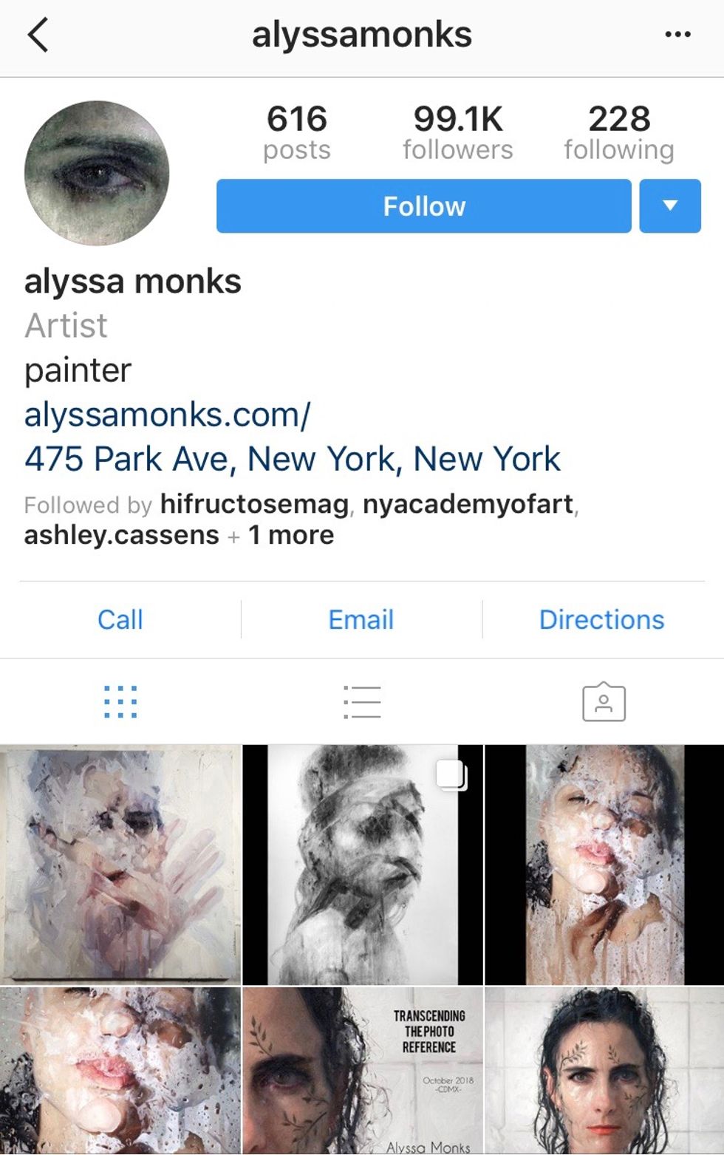View the 99.1K followers list
The image size is (724, 1155).
pyautogui.click(x=458, y=133)
